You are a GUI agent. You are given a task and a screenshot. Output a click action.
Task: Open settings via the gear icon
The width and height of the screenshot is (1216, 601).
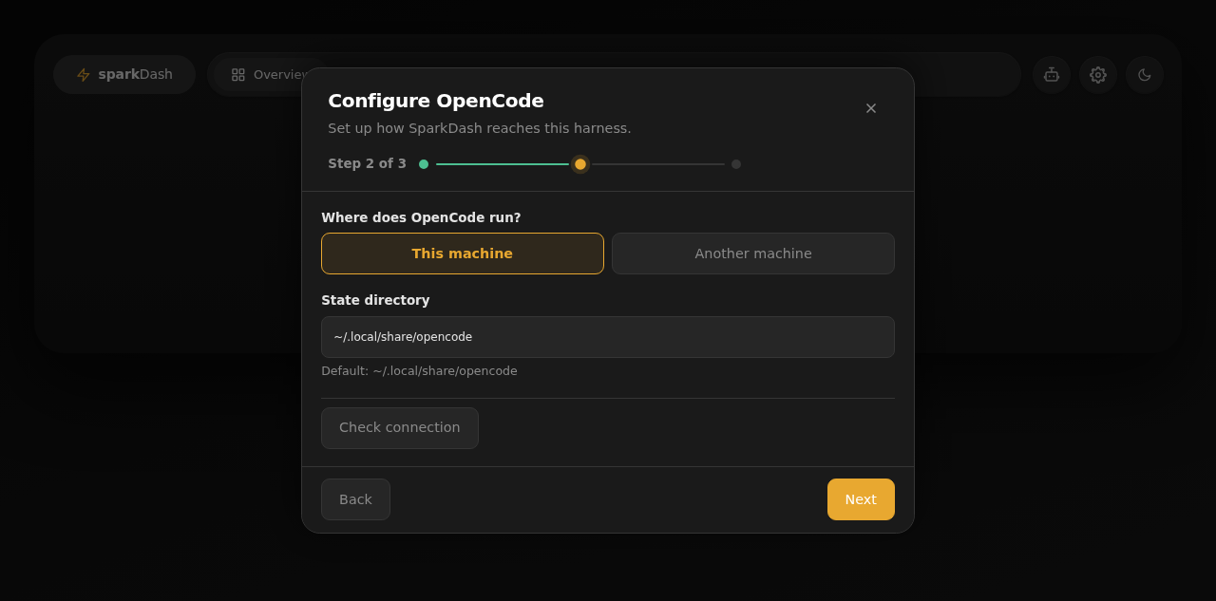(1098, 75)
